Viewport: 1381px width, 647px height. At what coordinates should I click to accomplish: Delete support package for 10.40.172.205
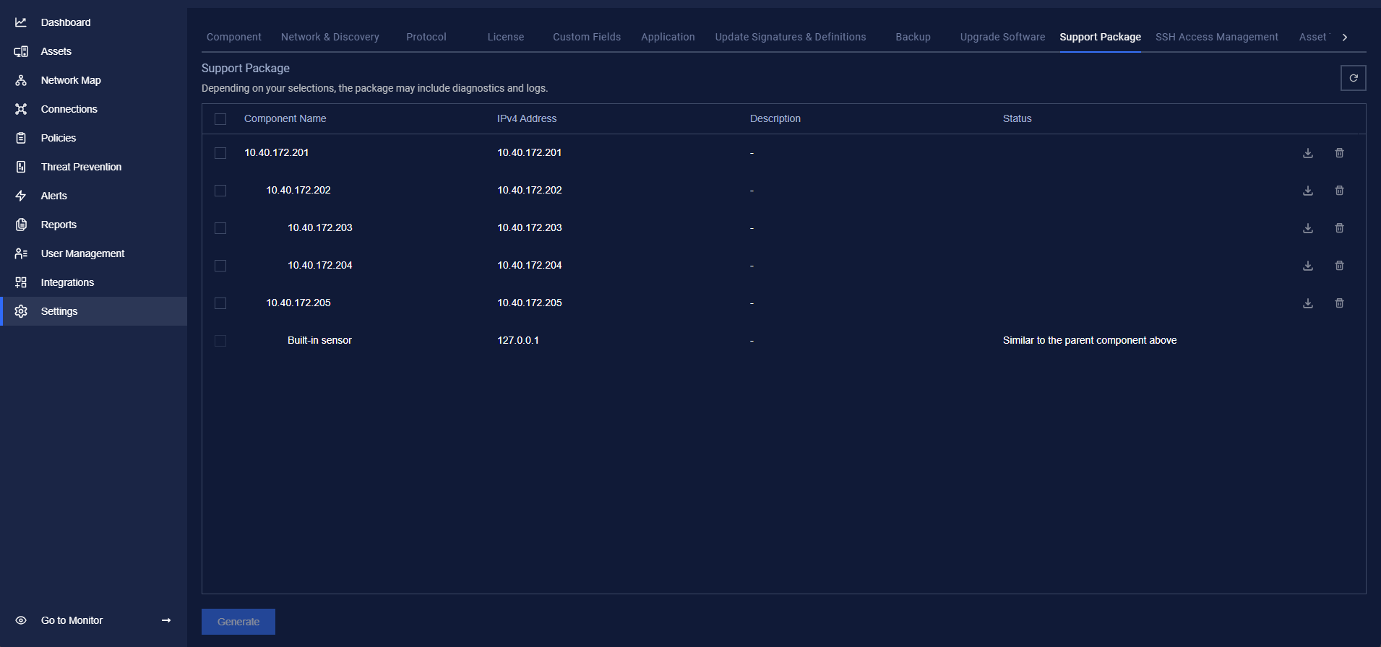click(x=1339, y=303)
